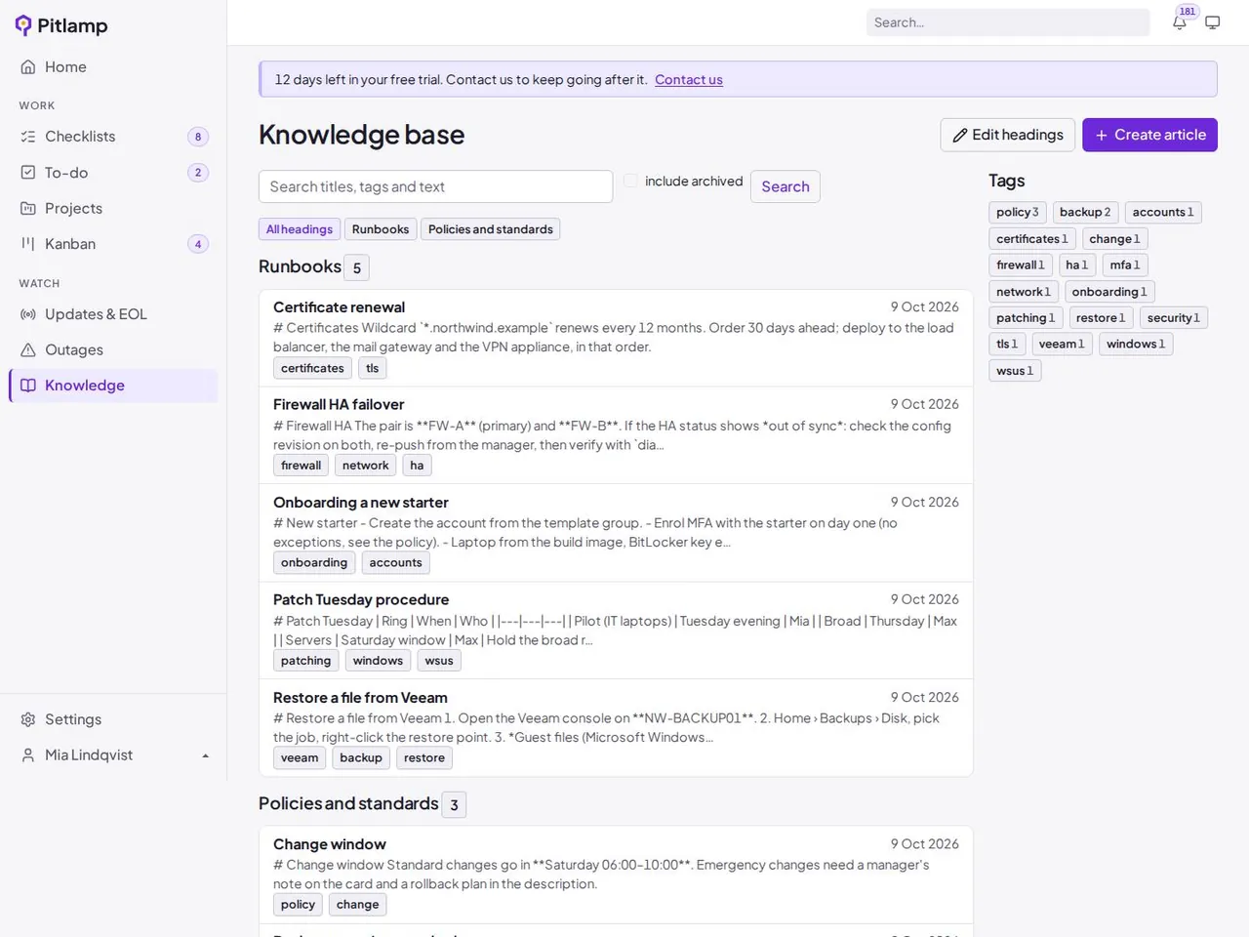Click the Edit headings button
This screenshot has width=1249, height=937.
click(x=1008, y=135)
